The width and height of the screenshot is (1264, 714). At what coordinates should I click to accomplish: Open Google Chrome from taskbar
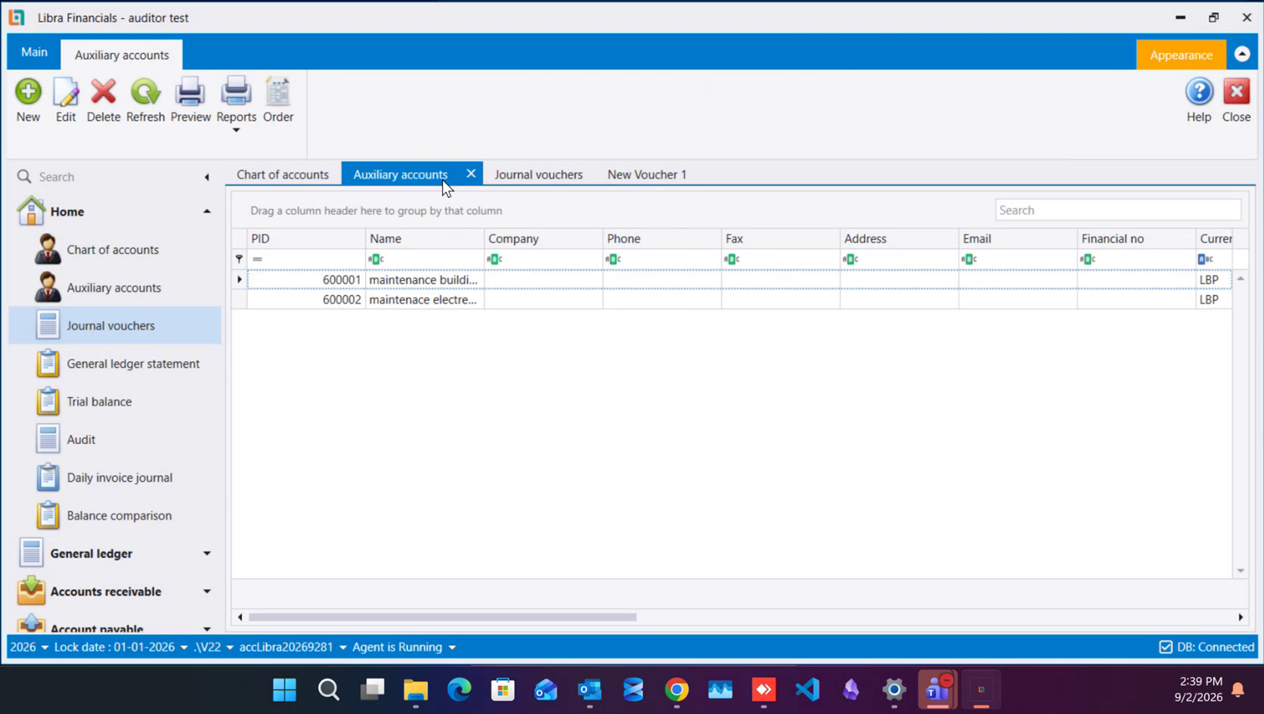click(677, 690)
